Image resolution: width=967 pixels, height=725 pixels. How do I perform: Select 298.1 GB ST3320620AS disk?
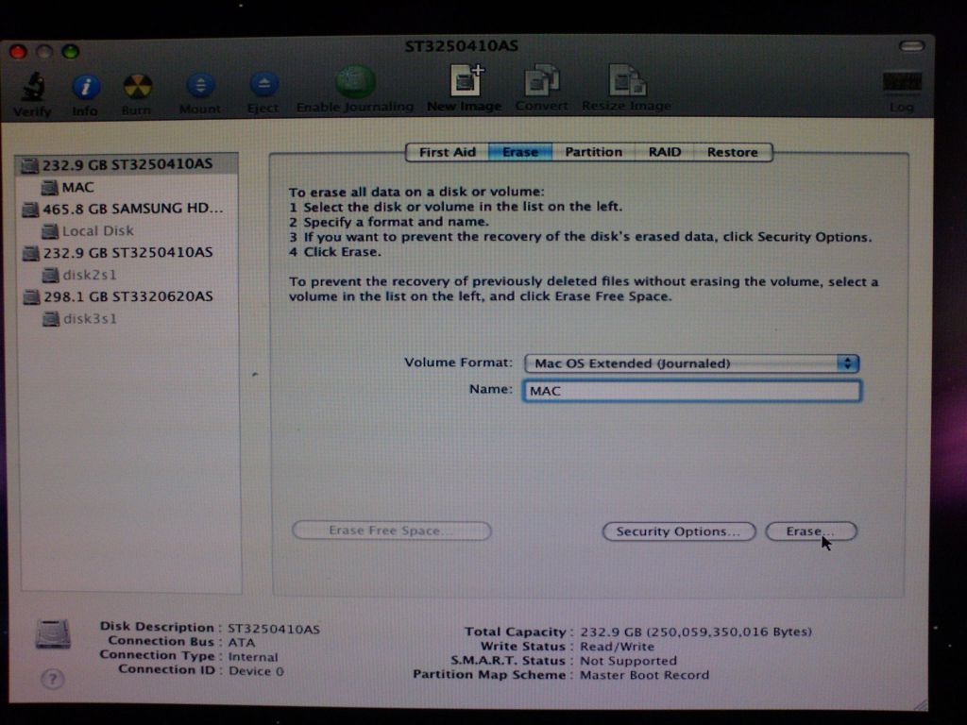coord(127,297)
